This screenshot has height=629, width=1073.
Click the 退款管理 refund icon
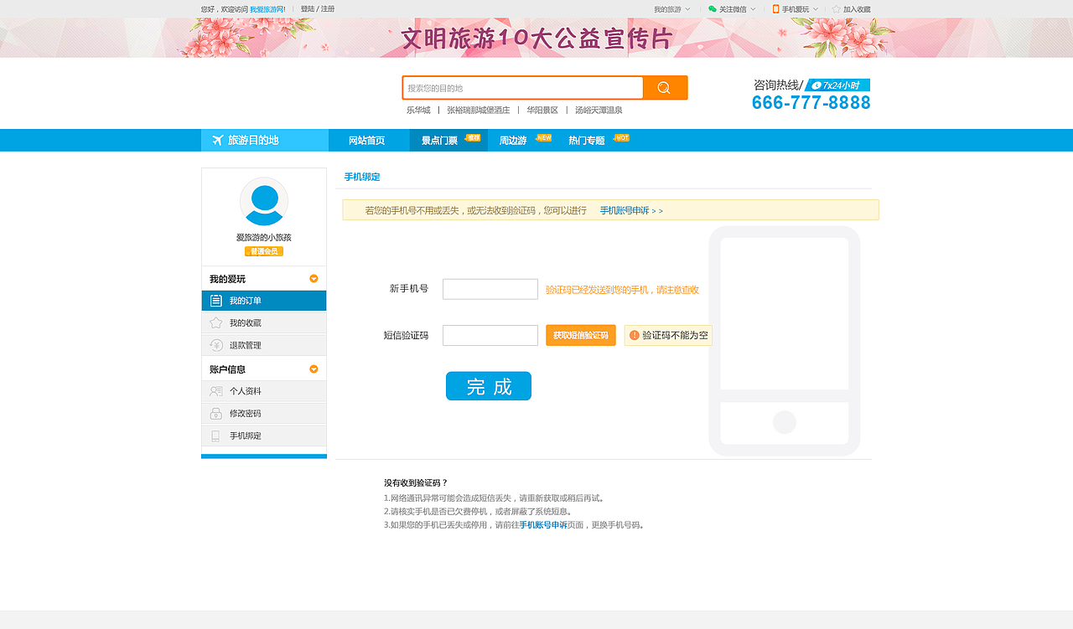point(217,344)
